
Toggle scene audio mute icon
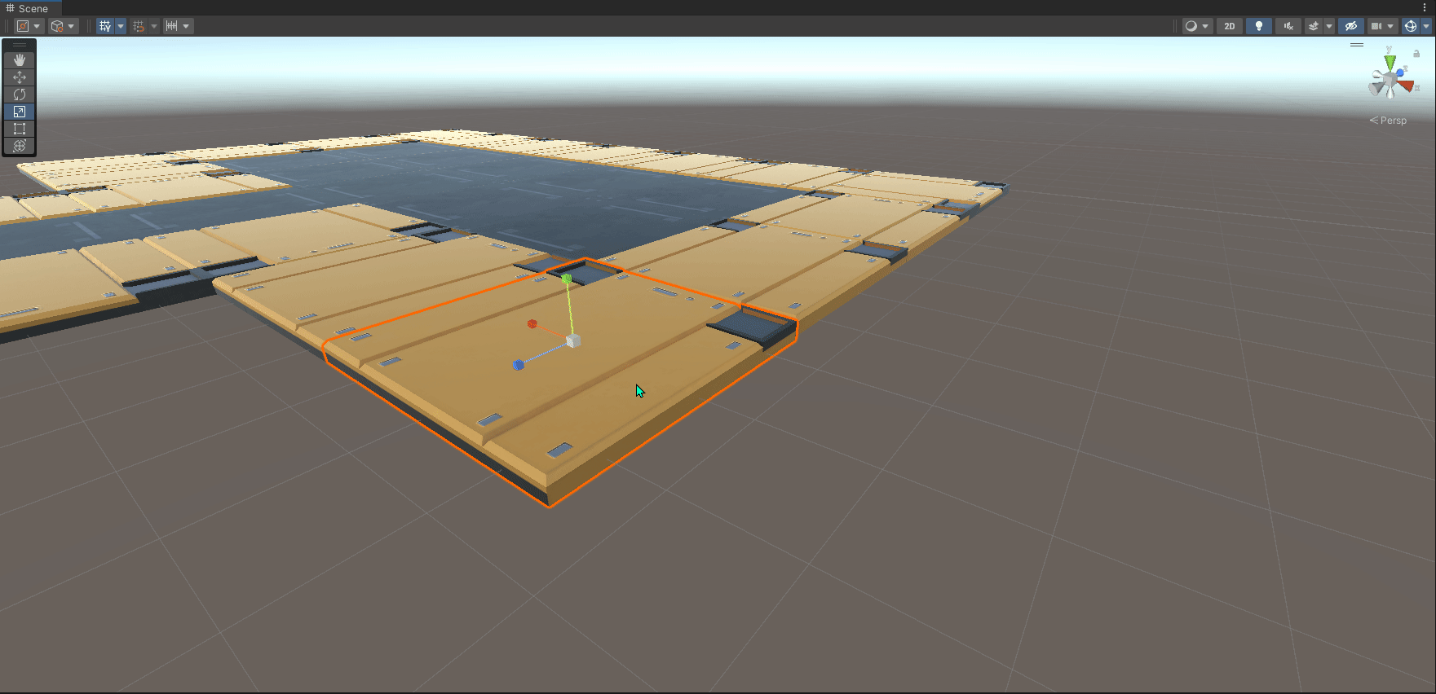(x=1288, y=26)
